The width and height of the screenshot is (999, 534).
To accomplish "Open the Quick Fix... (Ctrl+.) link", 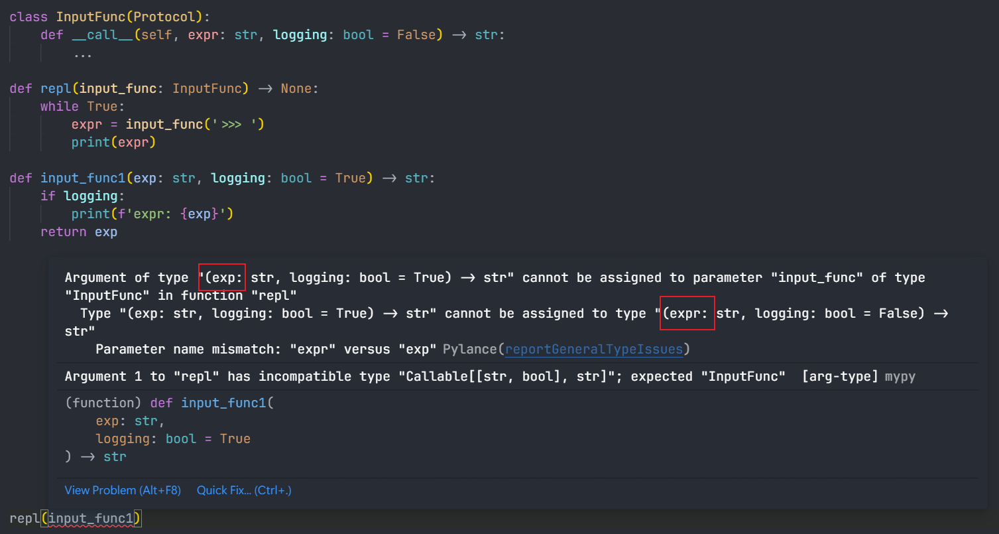I will [244, 490].
